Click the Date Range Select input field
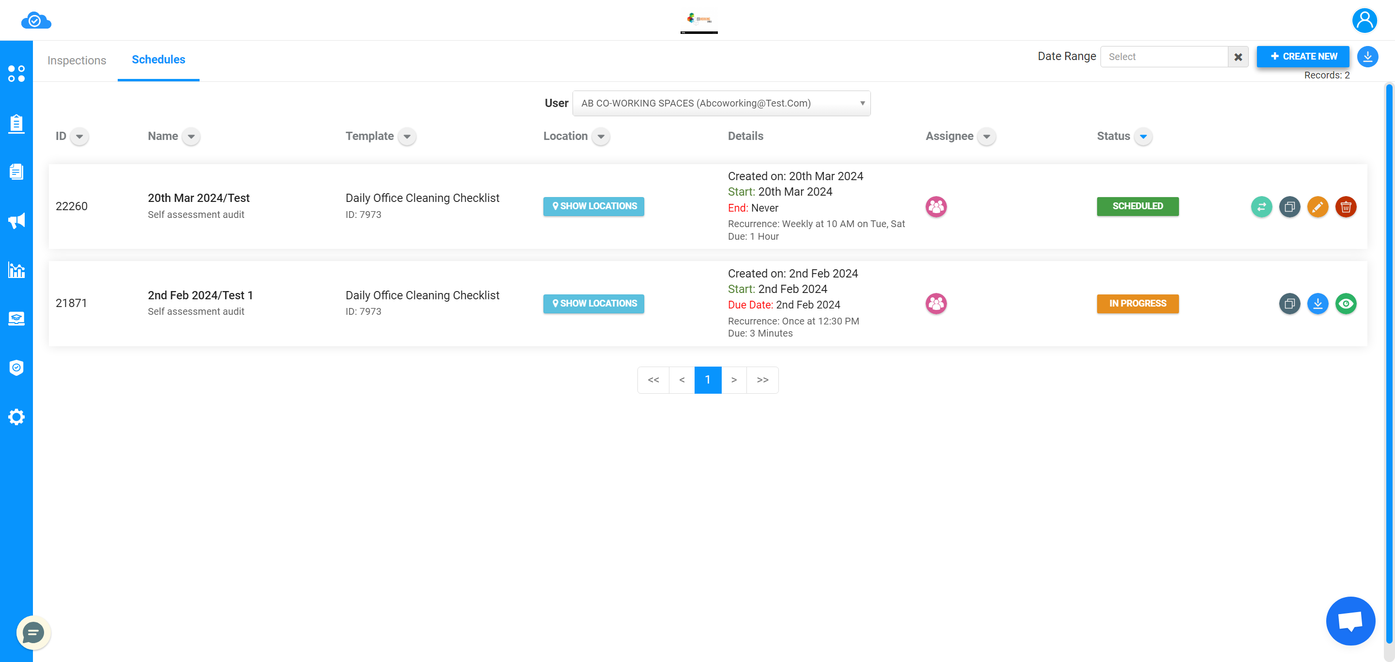 [1164, 57]
